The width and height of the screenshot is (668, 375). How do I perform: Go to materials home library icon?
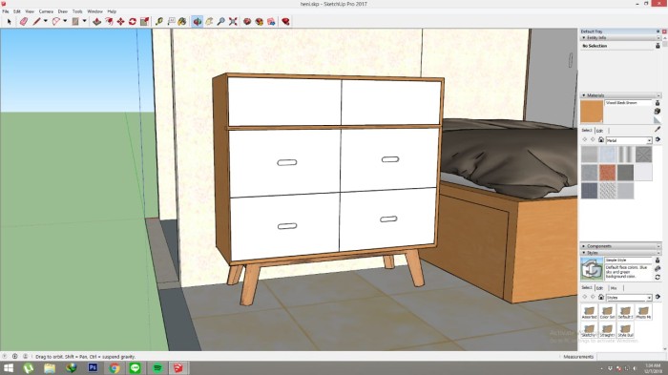600,139
